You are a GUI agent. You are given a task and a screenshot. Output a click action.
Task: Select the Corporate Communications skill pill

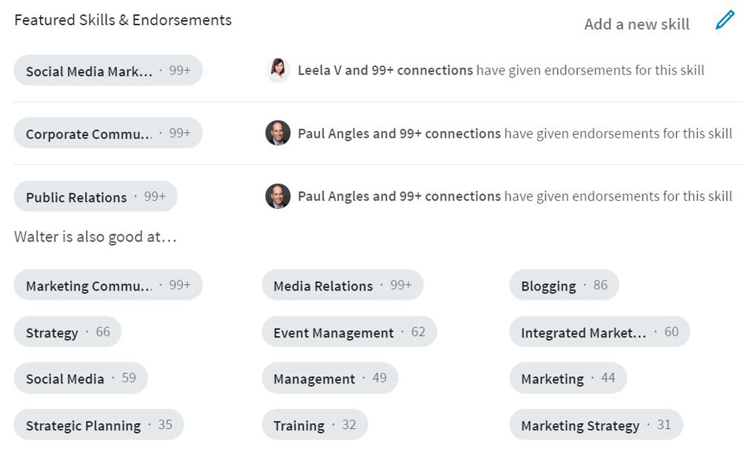pyautogui.click(x=108, y=134)
